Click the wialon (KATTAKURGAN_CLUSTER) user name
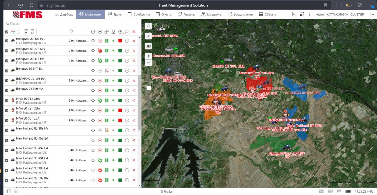The width and height of the screenshot is (377, 195). pos(341,15)
